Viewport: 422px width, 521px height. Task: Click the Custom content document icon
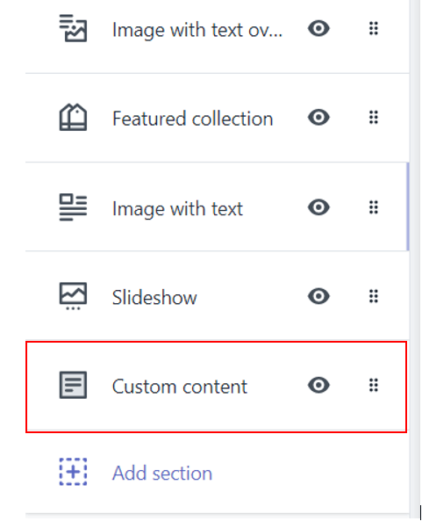[x=73, y=385]
